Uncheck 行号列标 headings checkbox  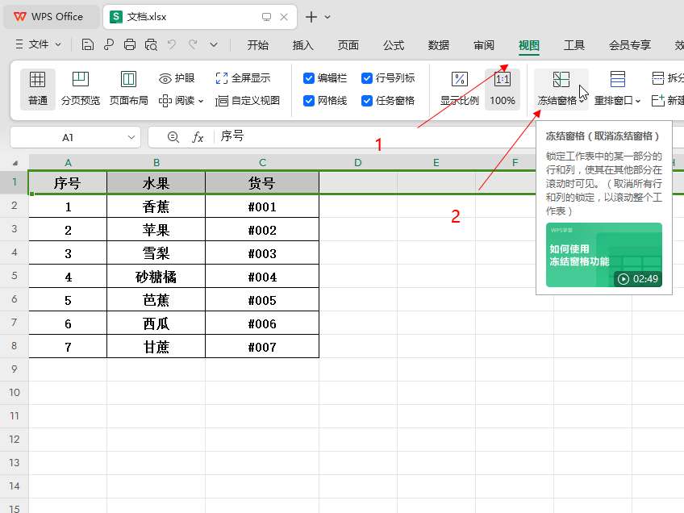[x=367, y=78]
